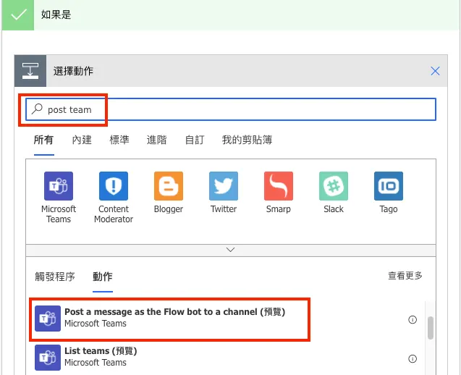461x375 pixels.
Task: Click Teams icon of Post a message row
Action: pos(48,319)
